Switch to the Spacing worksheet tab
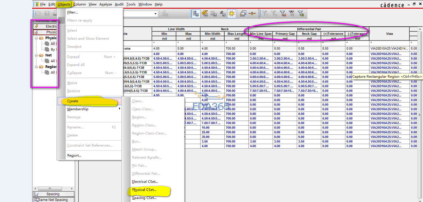 53,194
